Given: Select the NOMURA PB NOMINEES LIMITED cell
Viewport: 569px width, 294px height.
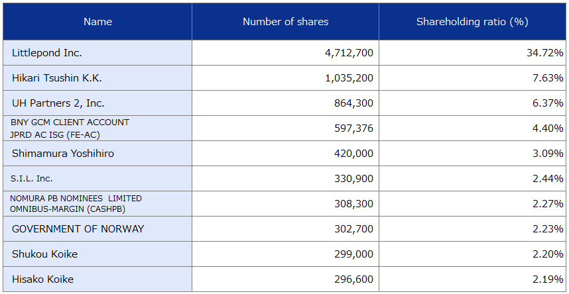Looking at the screenshot, I should pos(97,204).
